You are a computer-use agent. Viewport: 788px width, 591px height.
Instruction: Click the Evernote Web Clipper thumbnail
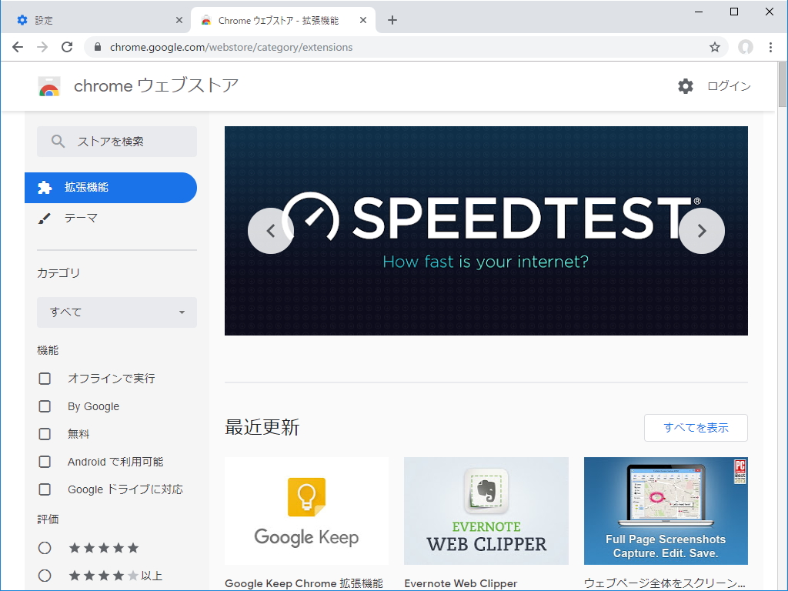[486, 510]
